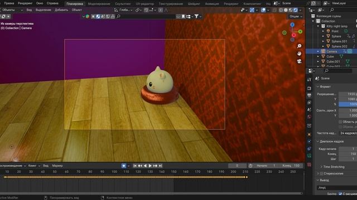Viewport: 357px width, 200px height.
Task: Toggle viewport overlays button
Action: tap(263, 10)
